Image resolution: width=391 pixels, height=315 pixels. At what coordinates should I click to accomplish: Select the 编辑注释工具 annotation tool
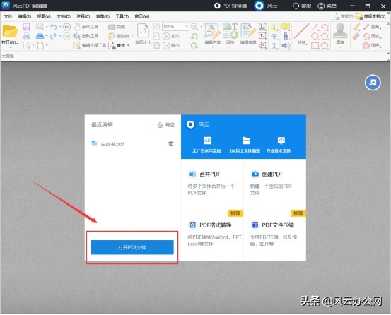pos(90,45)
